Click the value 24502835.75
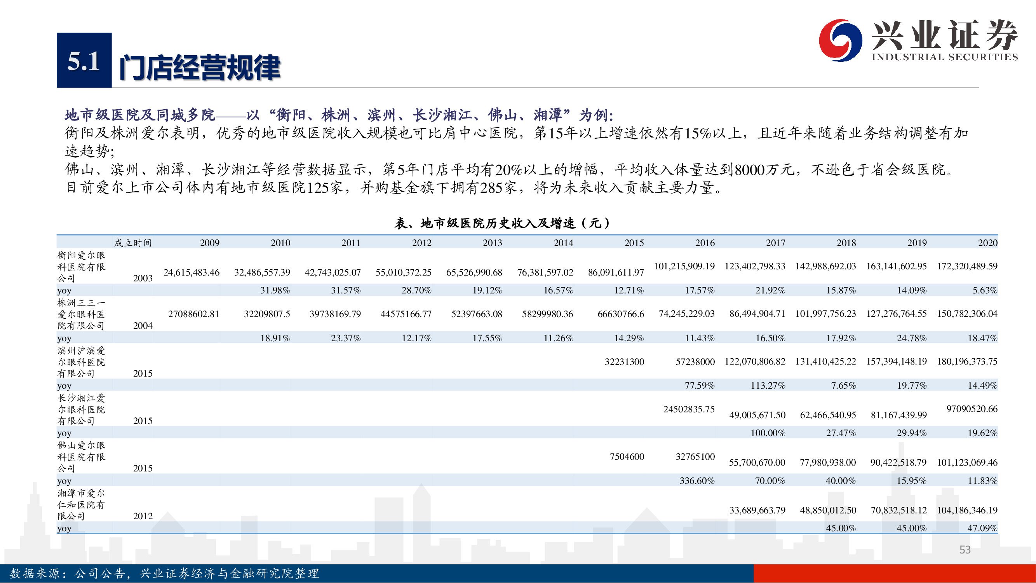 click(x=689, y=409)
